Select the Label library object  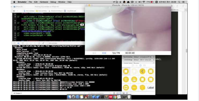pos(151,88)
